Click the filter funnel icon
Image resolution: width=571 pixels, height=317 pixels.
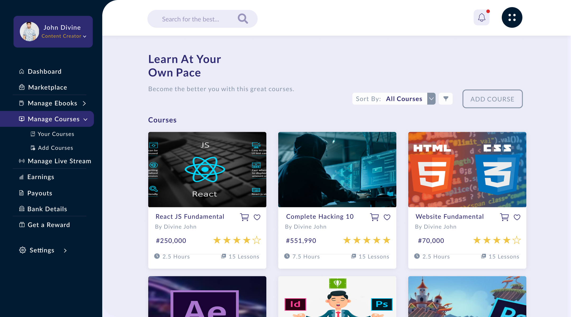(446, 99)
